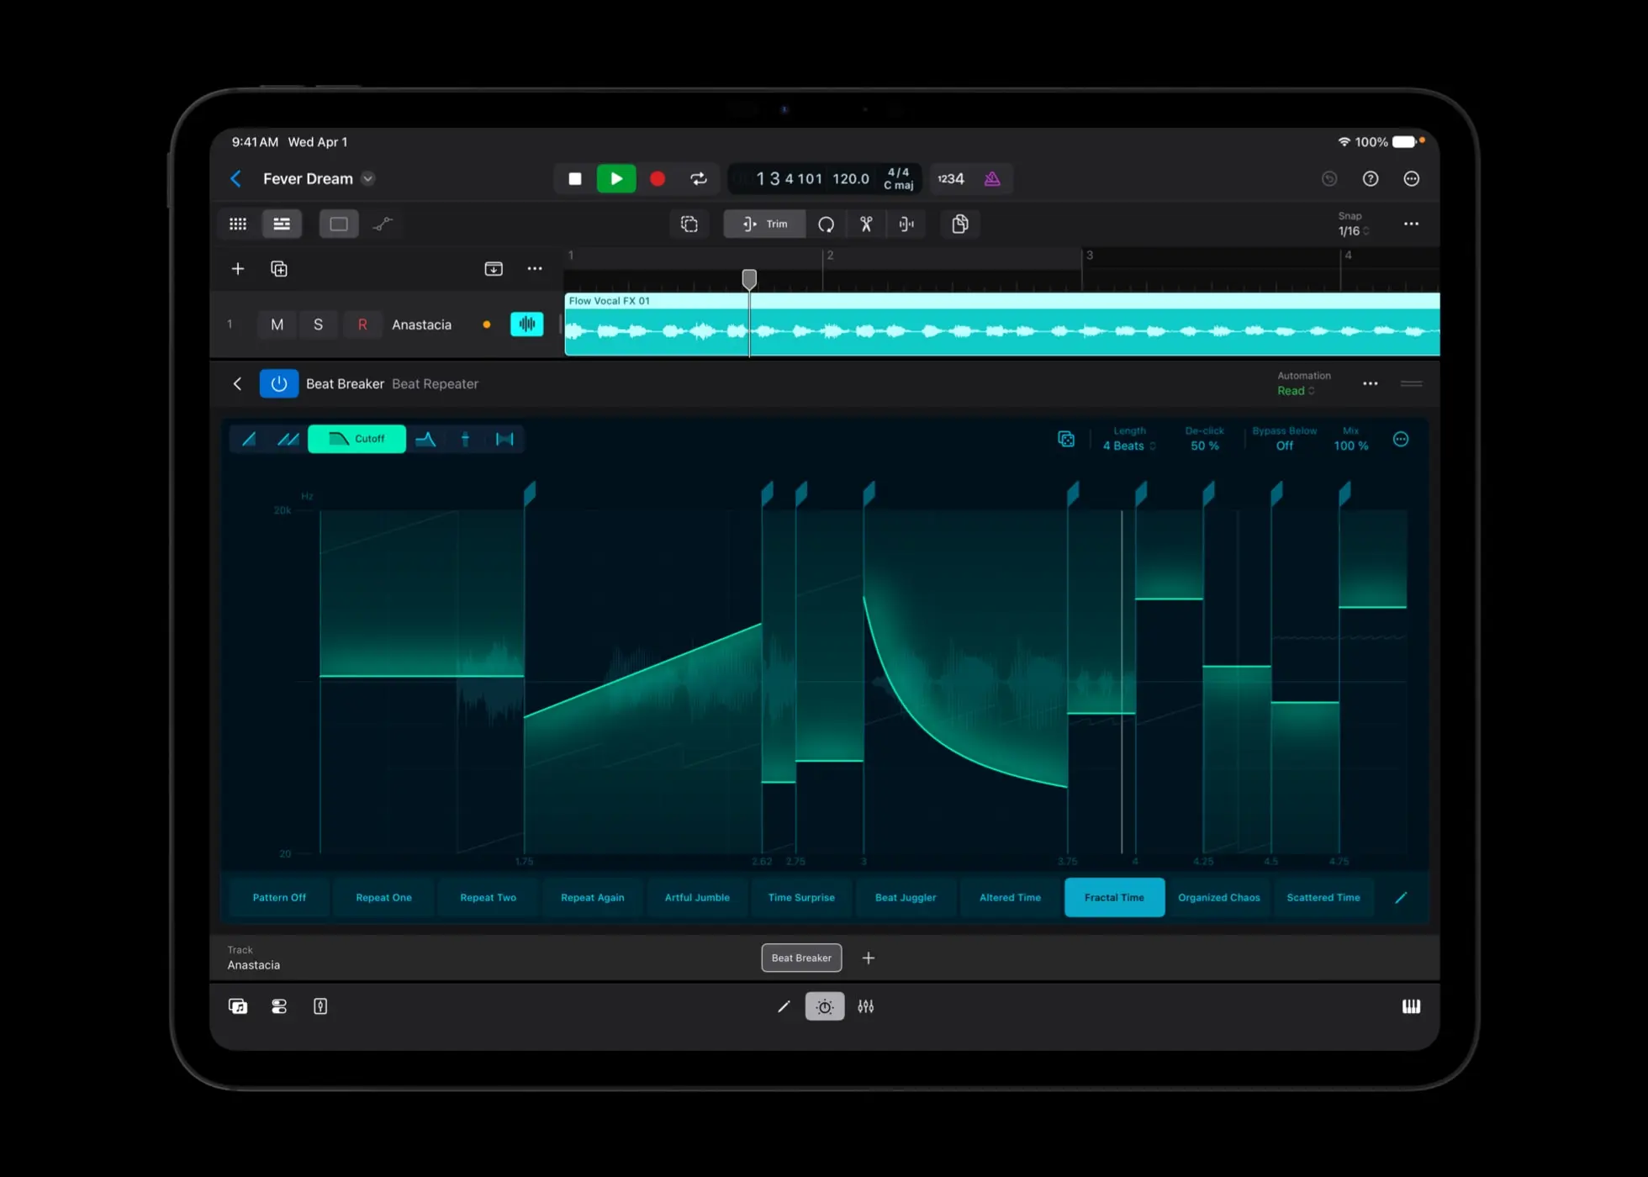Viewport: 1648px width, 1177px height.
Task: Click the undo history icon
Action: [x=1329, y=178]
